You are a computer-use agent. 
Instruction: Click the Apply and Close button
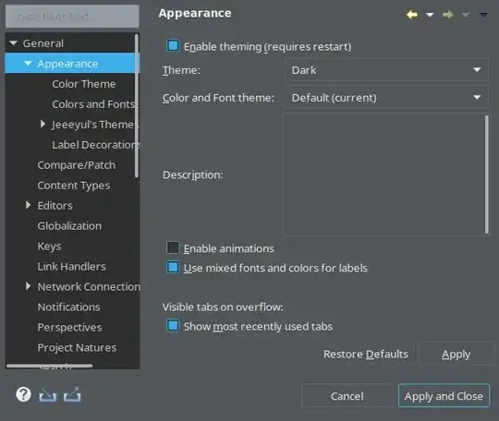pos(444,396)
